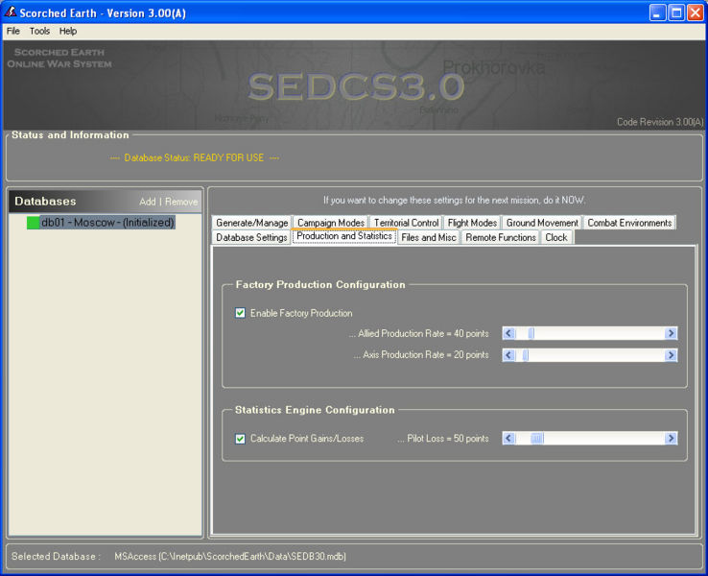Click left arrow of Allied Production Rate slider
This screenshot has height=576, width=708.
[509, 334]
